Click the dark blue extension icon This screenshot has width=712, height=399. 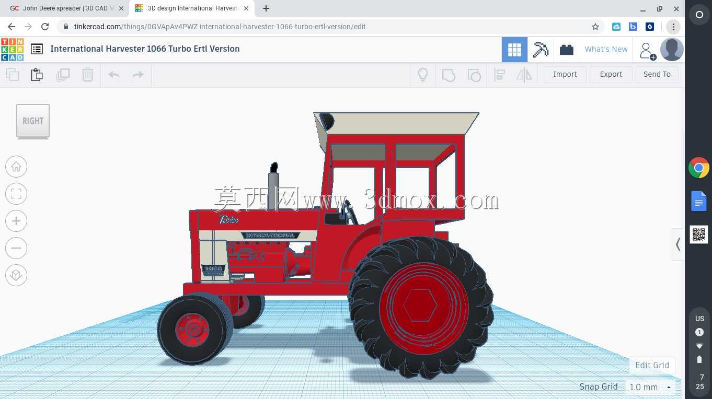click(x=650, y=27)
